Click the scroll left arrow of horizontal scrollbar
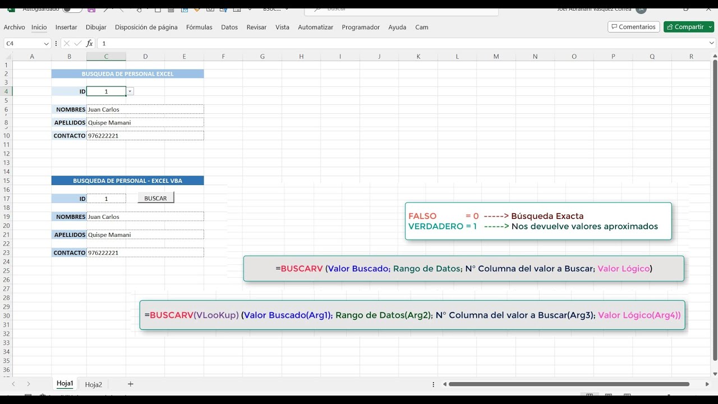The width and height of the screenshot is (718, 404). (x=445, y=384)
